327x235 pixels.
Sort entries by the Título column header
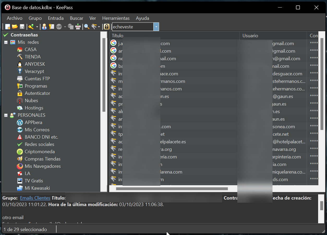(174, 36)
